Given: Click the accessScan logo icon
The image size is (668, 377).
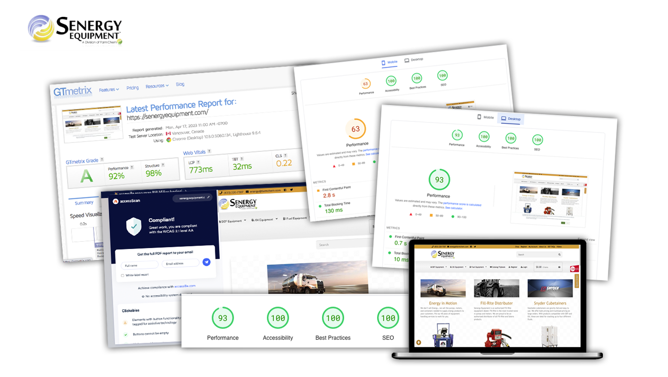Looking at the screenshot, I should 116,201.
